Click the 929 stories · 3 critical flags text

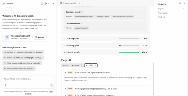click(x=19, y=39)
